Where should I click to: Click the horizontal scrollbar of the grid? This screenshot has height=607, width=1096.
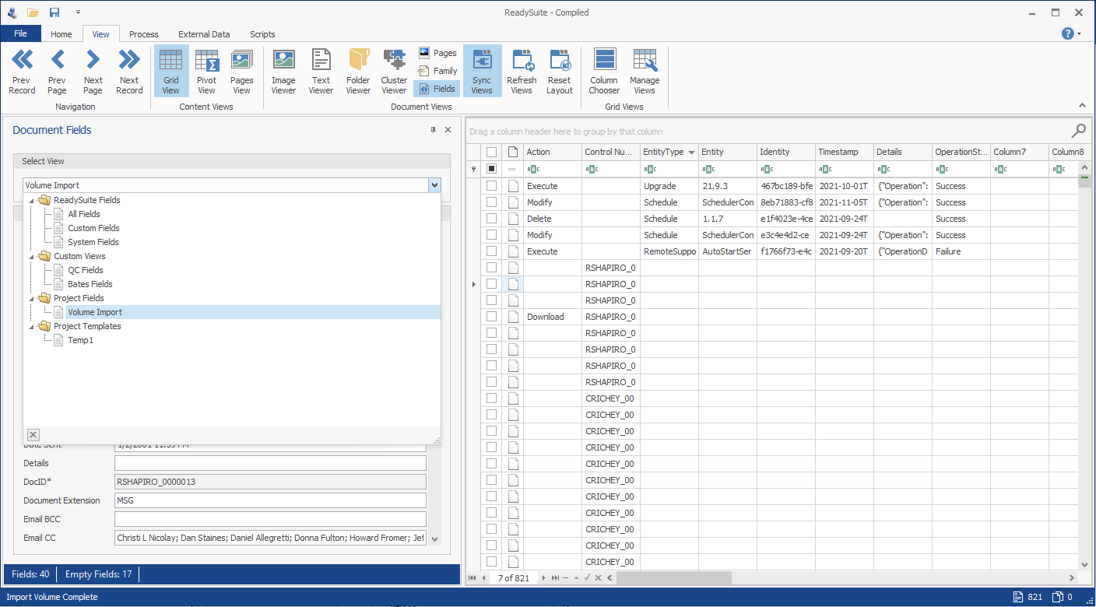pos(674,578)
